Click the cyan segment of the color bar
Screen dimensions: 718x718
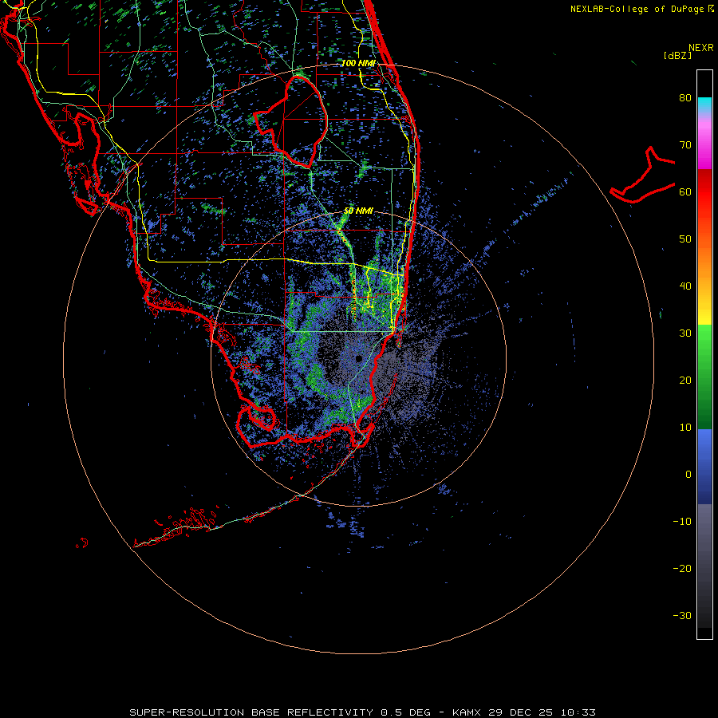pyautogui.click(x=704, y=105)
